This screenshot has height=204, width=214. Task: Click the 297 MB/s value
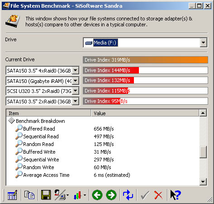104,160
